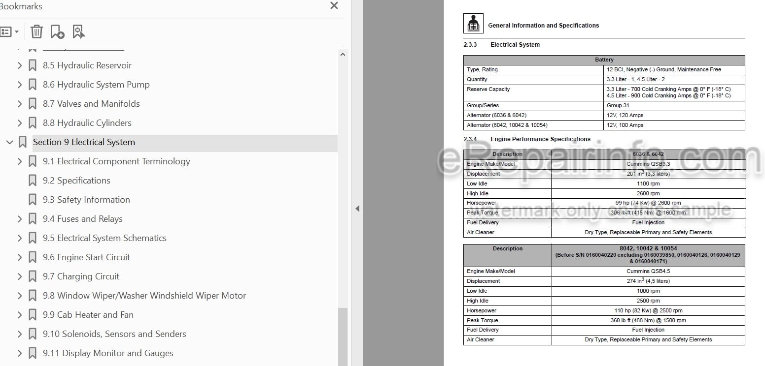Click bookmark icon beside 8.5 Hydraulic Reservoir
The width and height of the screenshot is (765, 366).
coord(33,65)
